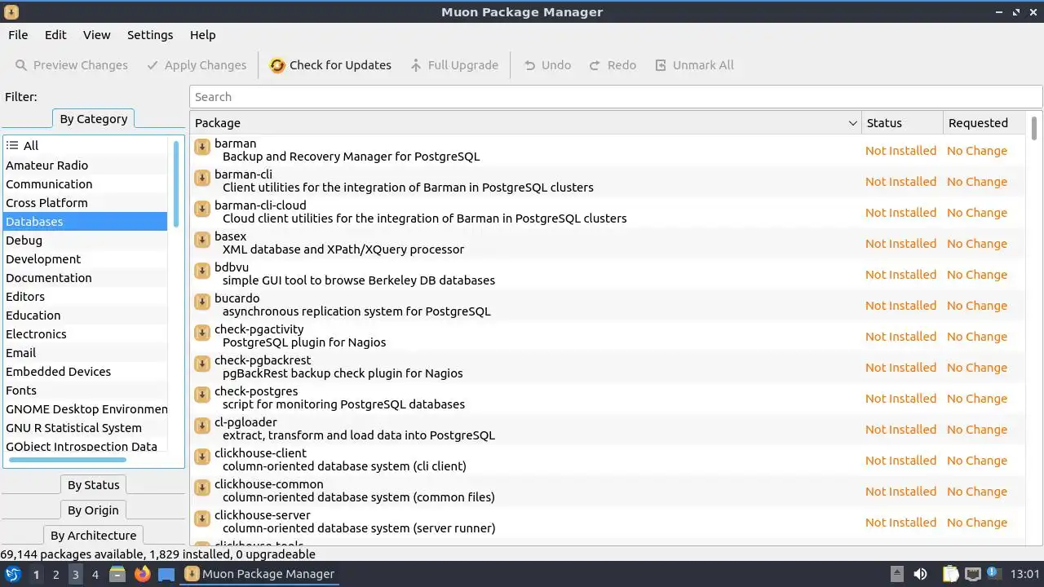
Task: Switch to virtual desktop 2
Action: coord(55,574)
